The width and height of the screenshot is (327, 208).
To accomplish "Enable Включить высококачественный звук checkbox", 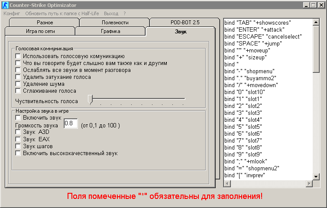I will coord(18,153).
